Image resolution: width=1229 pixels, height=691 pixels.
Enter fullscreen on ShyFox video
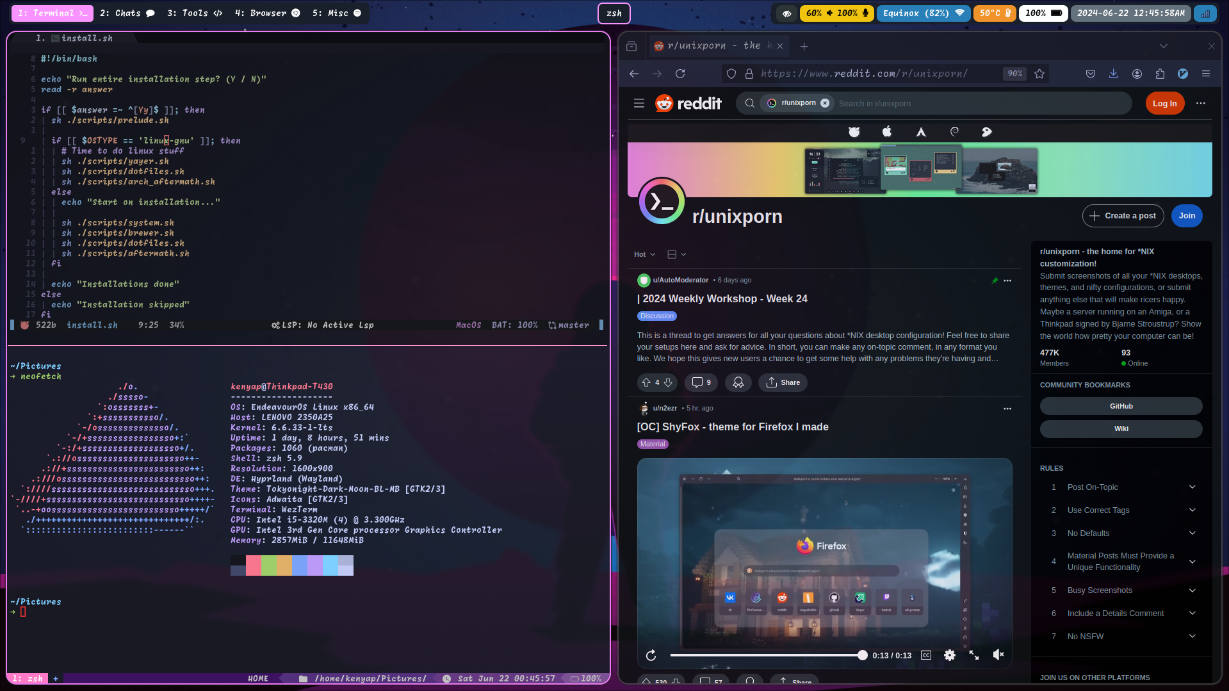(x=974, y=655)
